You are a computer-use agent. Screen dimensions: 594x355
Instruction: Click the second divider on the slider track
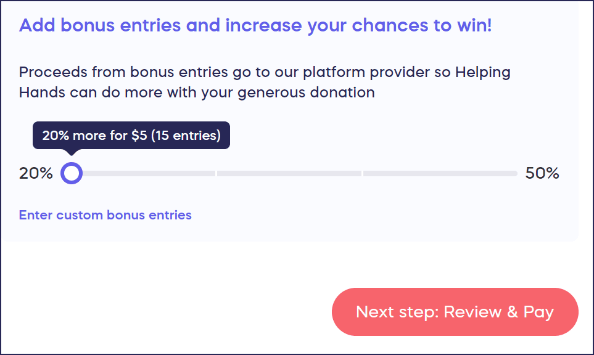click(x=364, y=173)
